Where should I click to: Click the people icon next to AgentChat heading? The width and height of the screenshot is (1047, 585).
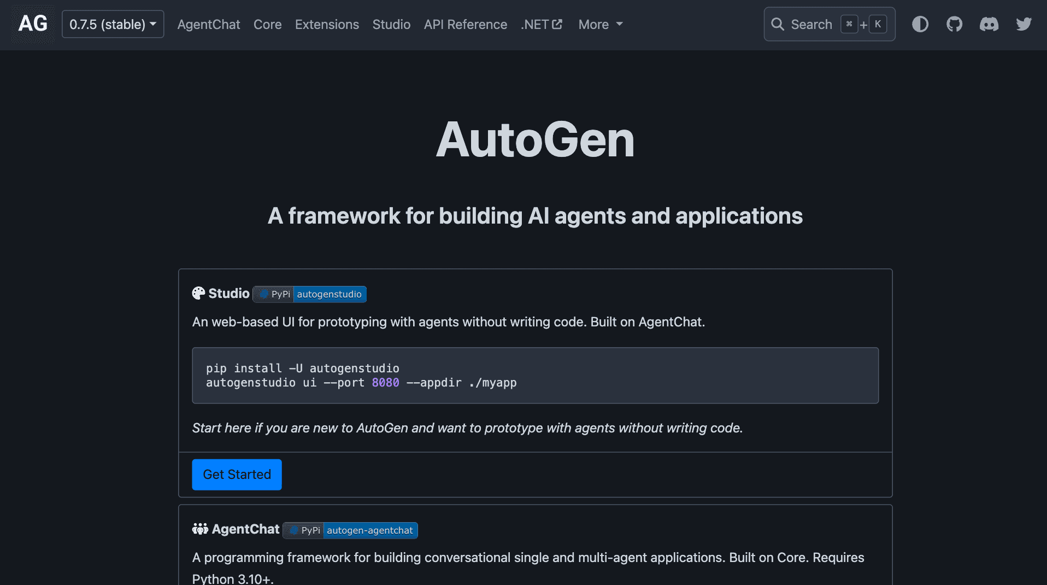pos(200,529)
